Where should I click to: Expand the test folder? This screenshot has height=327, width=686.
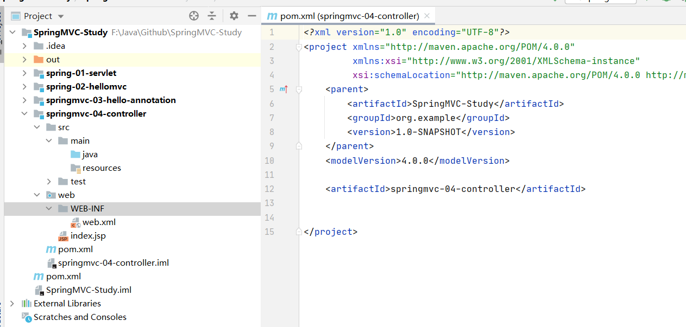pos(49,182)
